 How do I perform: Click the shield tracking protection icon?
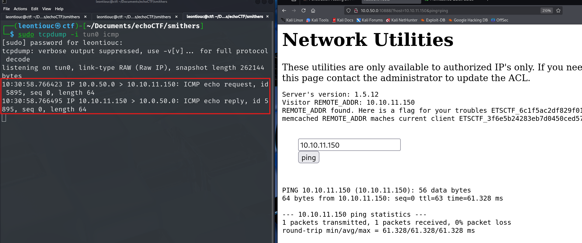tap(348, 10)
